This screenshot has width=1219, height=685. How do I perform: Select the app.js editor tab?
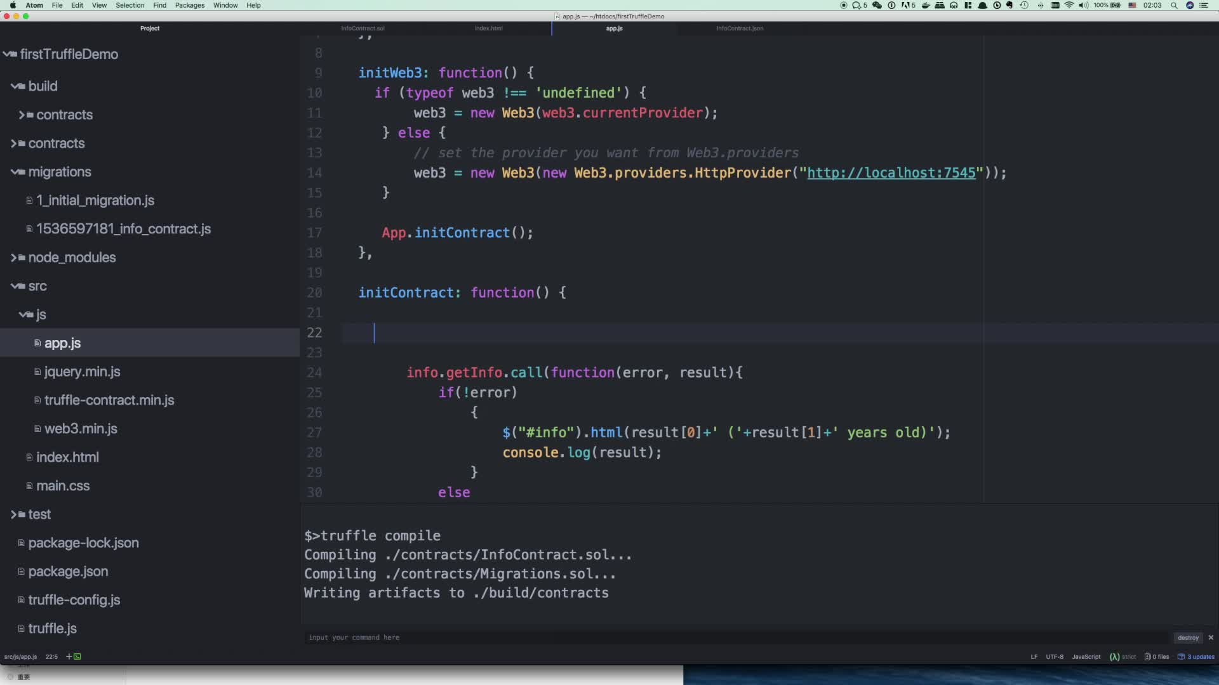tap(614, 29)
